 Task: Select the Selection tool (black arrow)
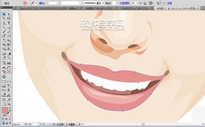[4, 14]
